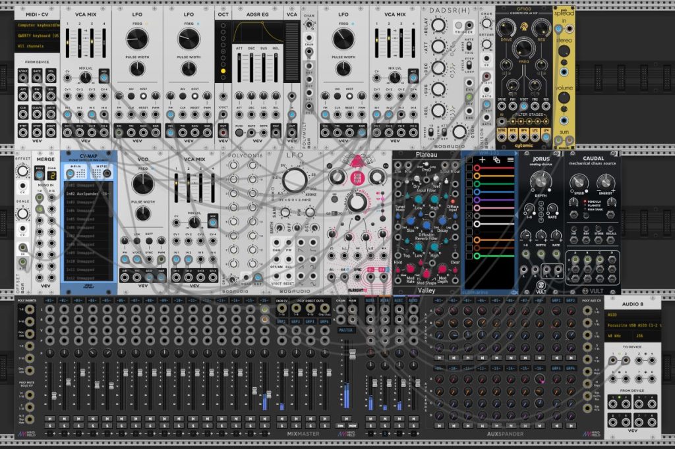This screenshot has height=449, width=675.
Task: Open the MIDI driver dropdown 'Computer keyboard'
Action: [38, 25]
